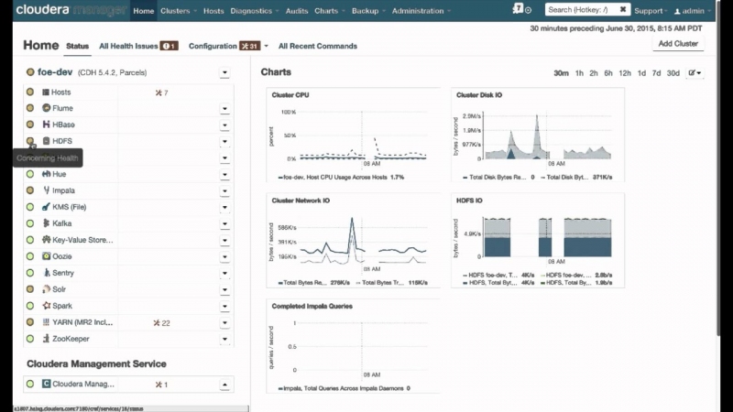
Task: Open the Kafka service actions dropdown
Action: click(x=224, y=223)
